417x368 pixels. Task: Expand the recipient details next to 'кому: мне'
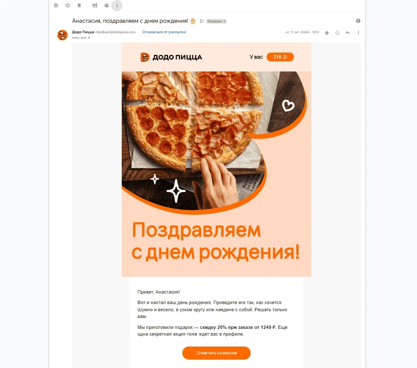[x=89, y=38]
